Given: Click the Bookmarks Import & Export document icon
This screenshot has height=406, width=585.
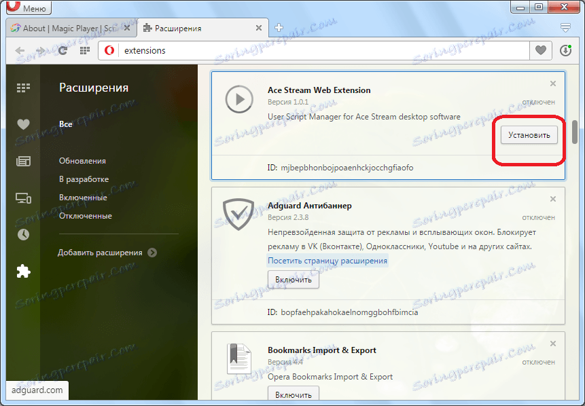Looking at the screenshot, I should [239, 358].
